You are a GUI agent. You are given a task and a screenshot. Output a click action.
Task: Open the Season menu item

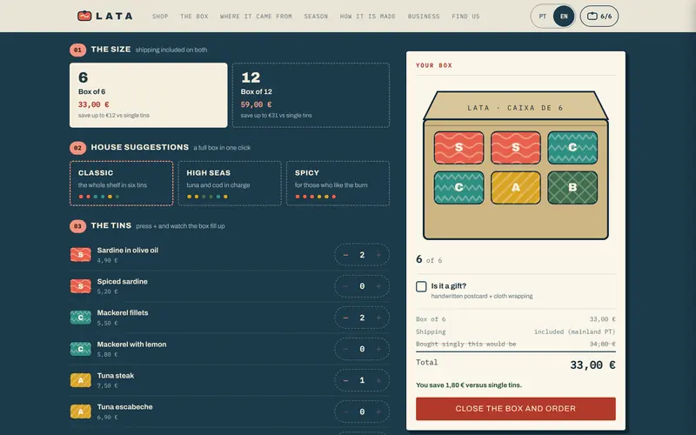pyautogui.click(x=316, y=17)
